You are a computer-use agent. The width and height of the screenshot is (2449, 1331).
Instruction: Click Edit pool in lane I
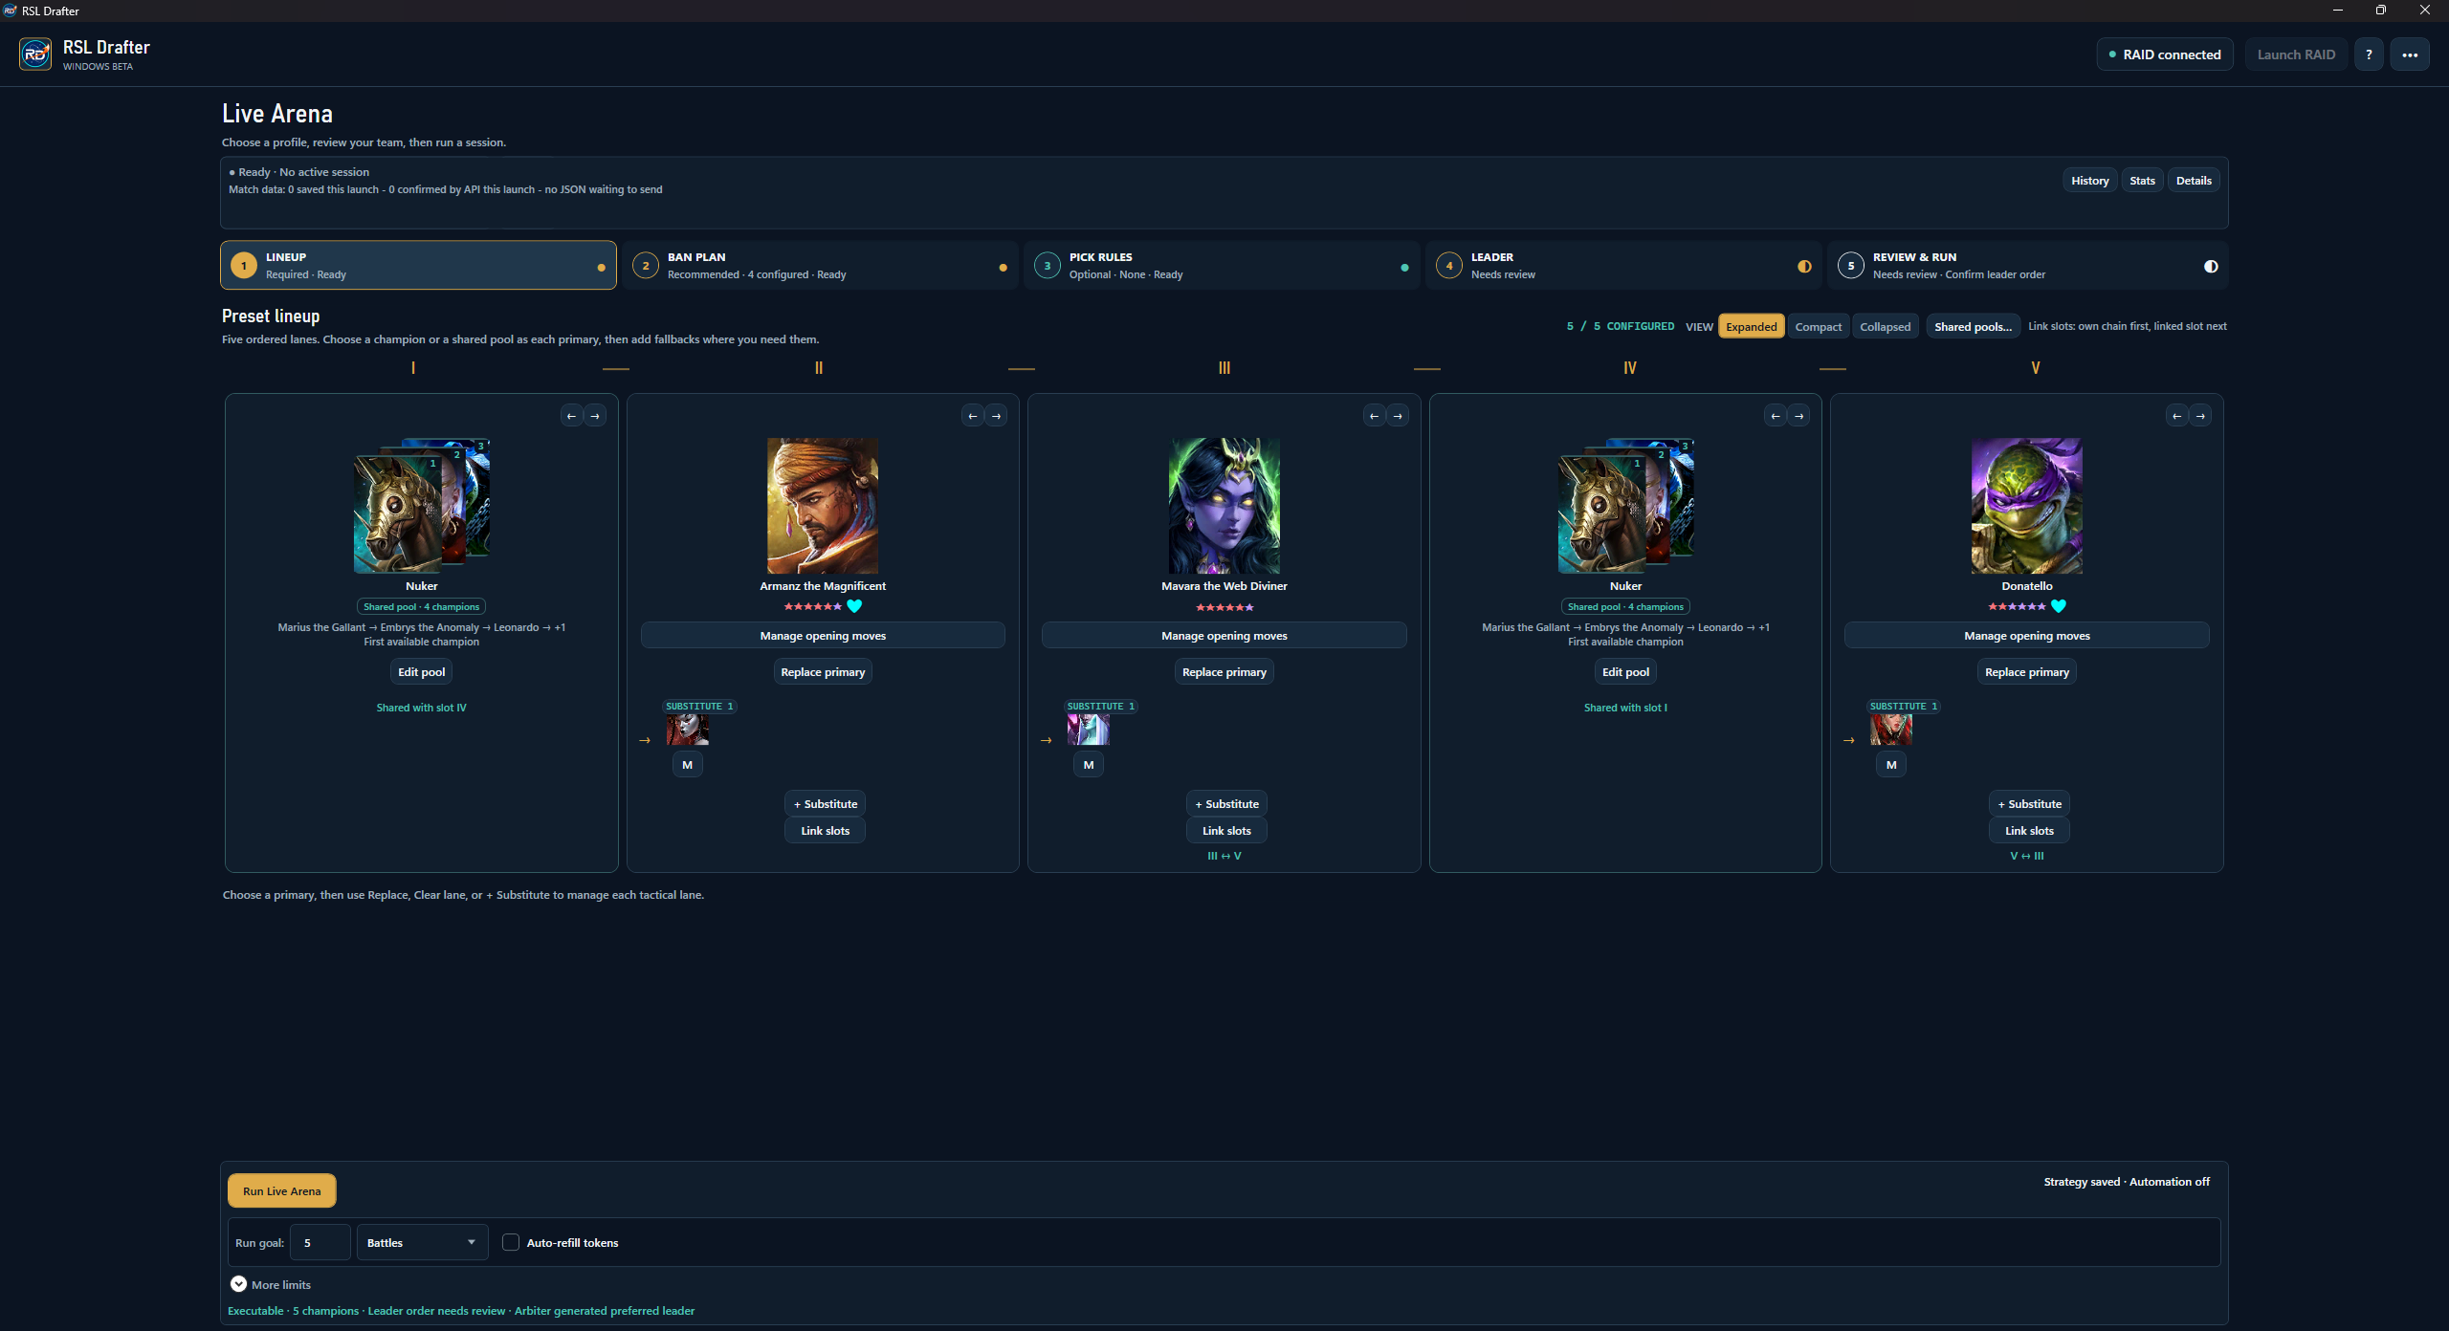pos(421,672)
